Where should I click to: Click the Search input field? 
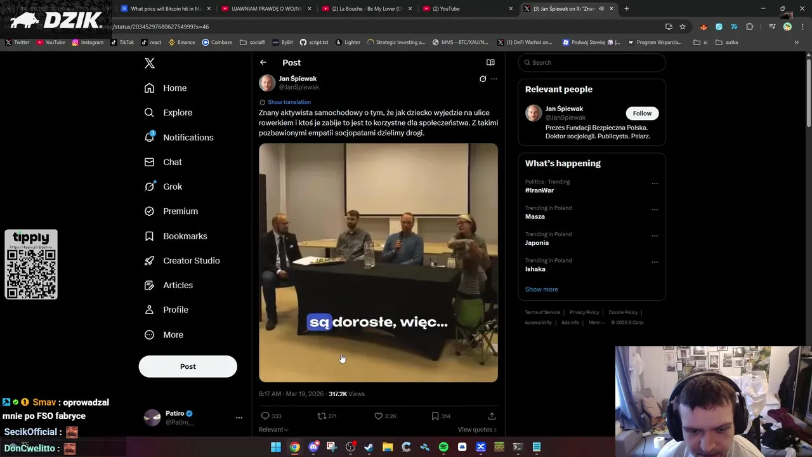click(592, 63)
